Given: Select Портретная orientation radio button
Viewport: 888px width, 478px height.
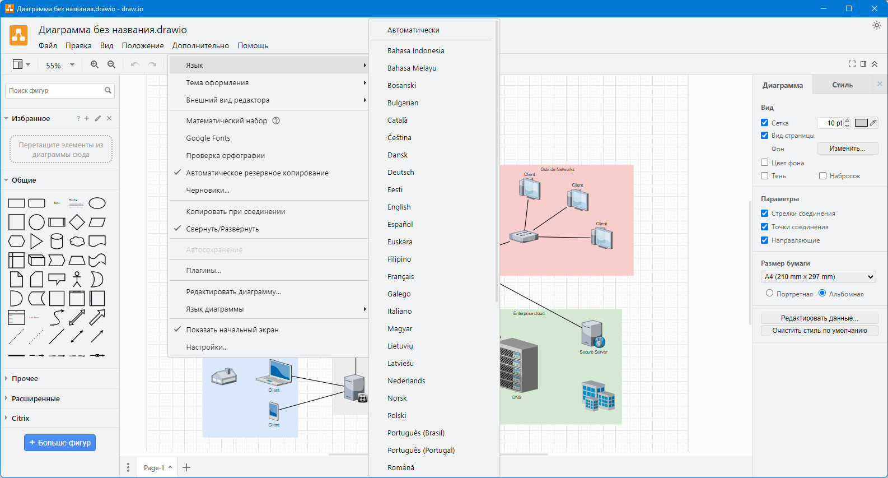Looking at the screenshot, I should [x=769, y=293].
